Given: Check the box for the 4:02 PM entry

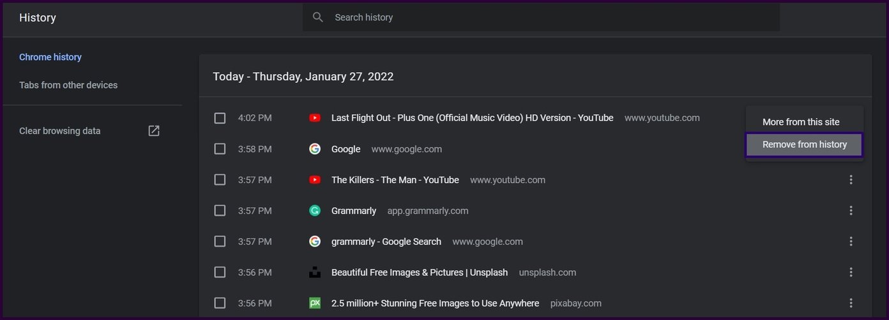Looking at the screenshot, I should pos(220,118).
